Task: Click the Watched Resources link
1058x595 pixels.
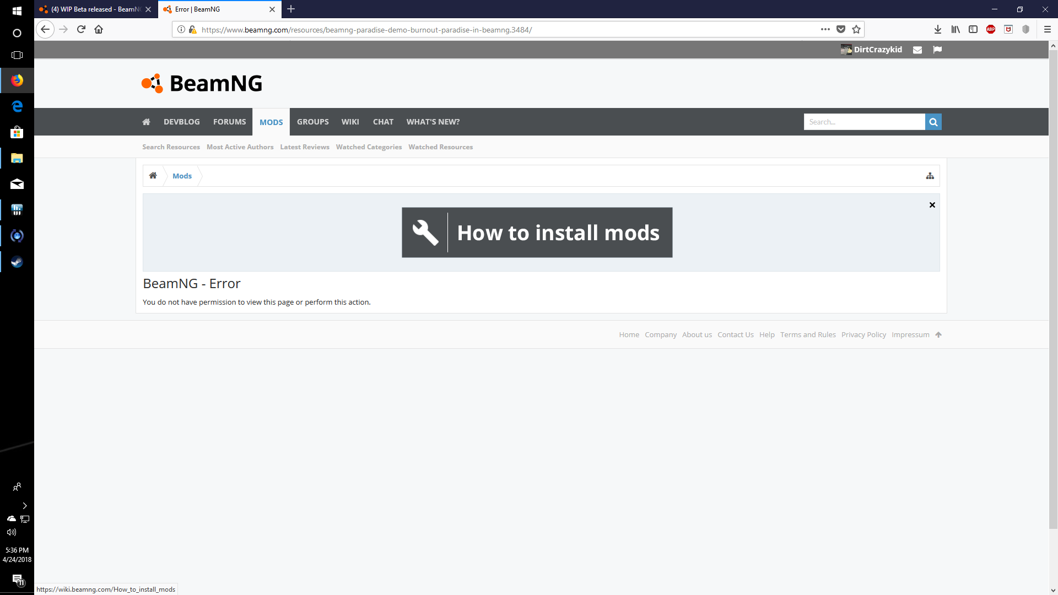Action: [x=440, y=147]
